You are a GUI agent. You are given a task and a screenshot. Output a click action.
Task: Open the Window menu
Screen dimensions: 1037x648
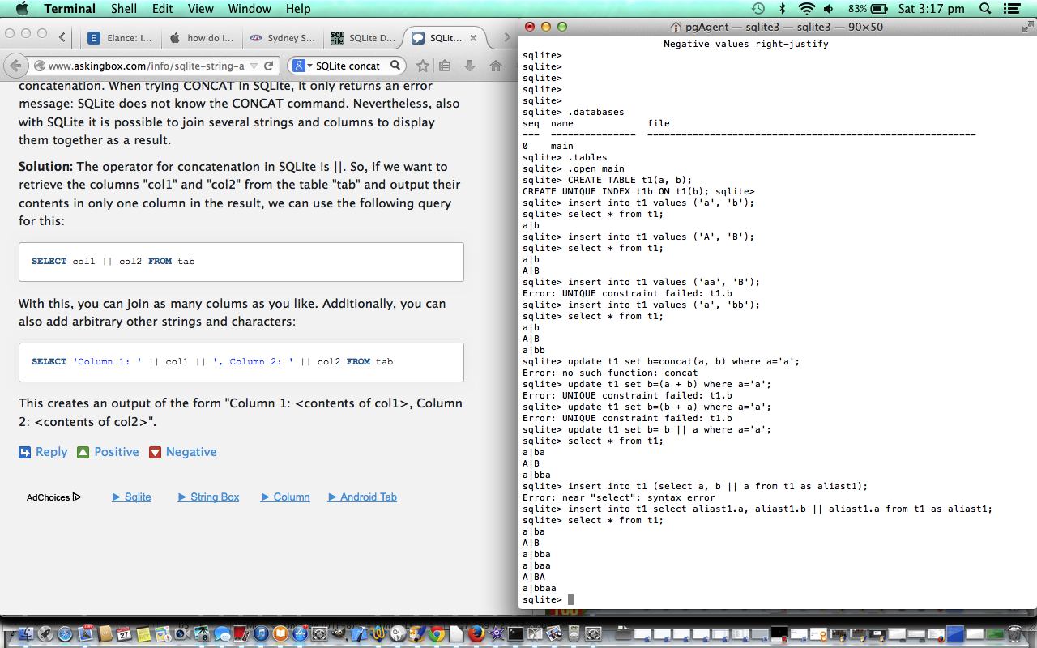point(249,9)
